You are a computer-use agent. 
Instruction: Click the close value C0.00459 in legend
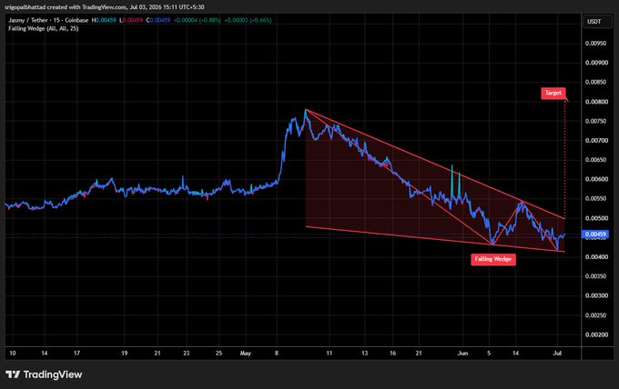click(x=157, y=20)
